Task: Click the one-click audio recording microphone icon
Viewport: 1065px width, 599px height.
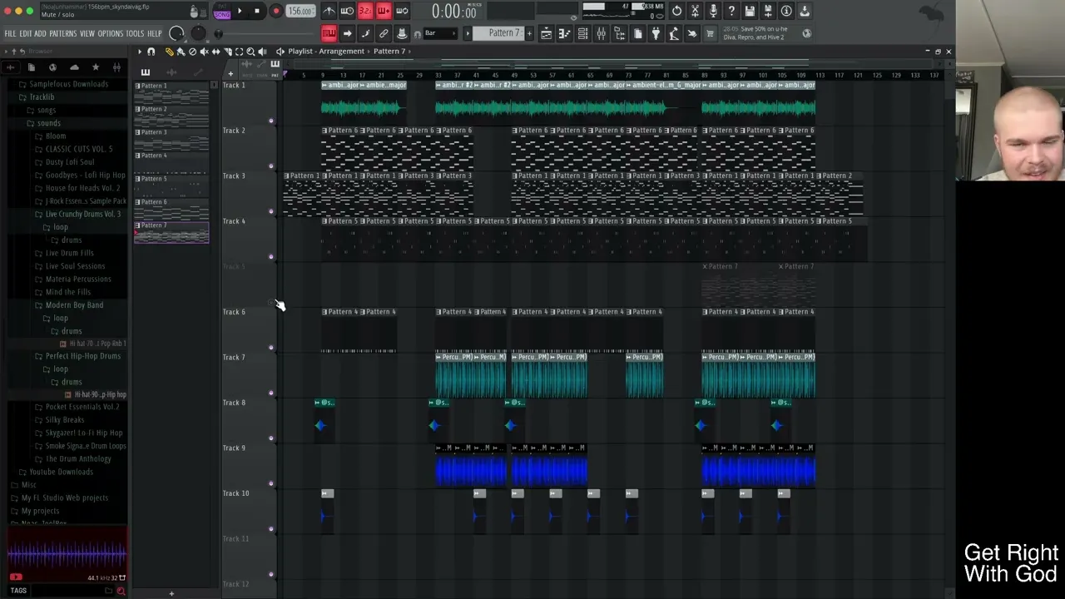Action: click(713, 11)
